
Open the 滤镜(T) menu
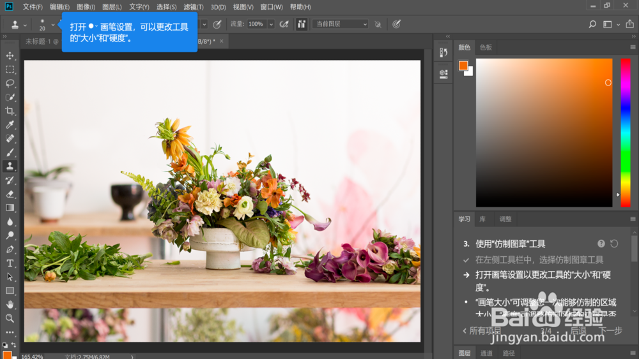tap(194, 7)
